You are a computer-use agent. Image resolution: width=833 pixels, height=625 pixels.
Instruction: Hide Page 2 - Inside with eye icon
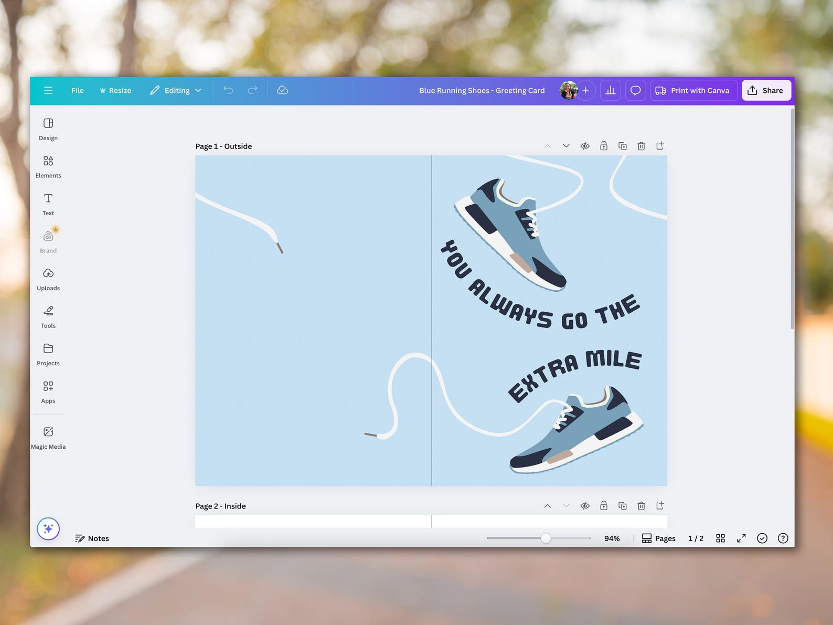click(585, 506)
